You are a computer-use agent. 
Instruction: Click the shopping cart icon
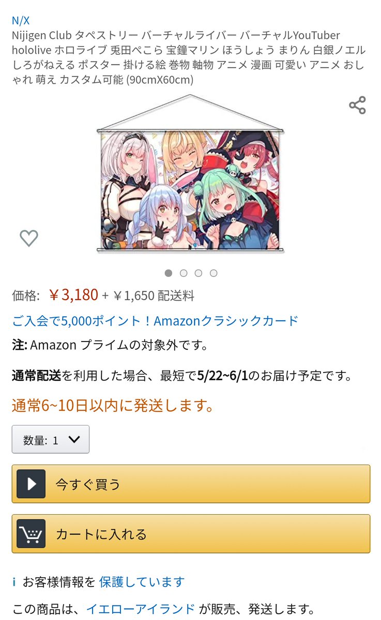(31, 534)
